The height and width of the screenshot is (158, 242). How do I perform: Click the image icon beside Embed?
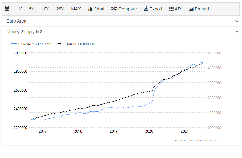(191, 9)
